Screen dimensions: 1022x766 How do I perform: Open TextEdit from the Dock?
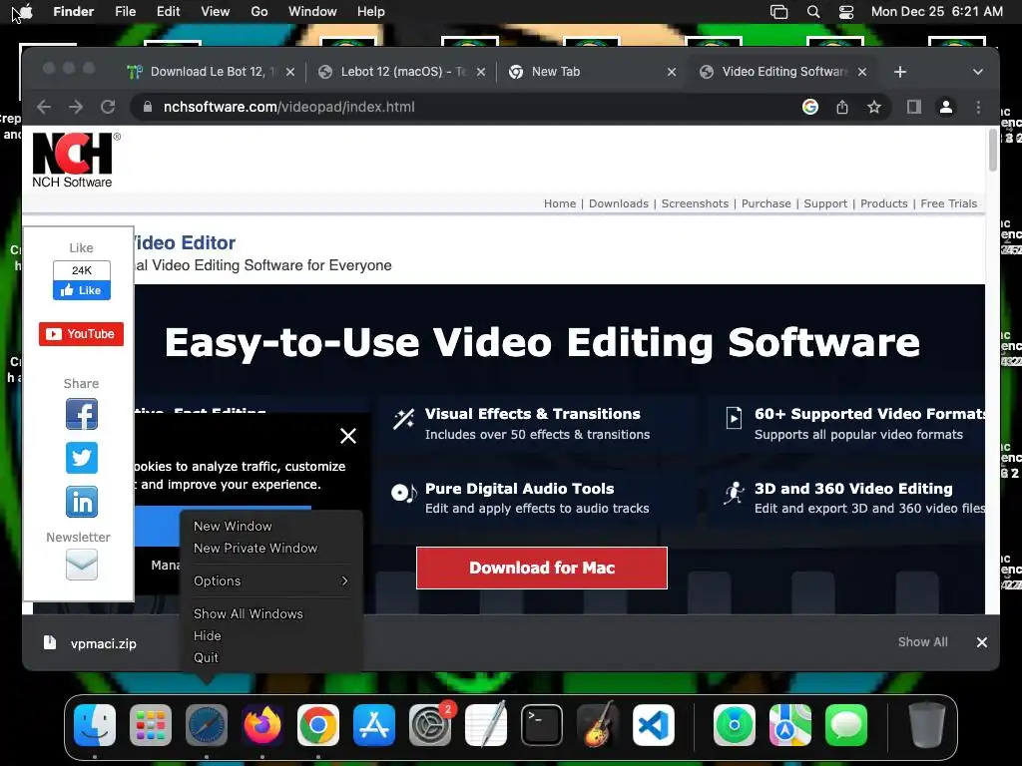click(486, 725)
